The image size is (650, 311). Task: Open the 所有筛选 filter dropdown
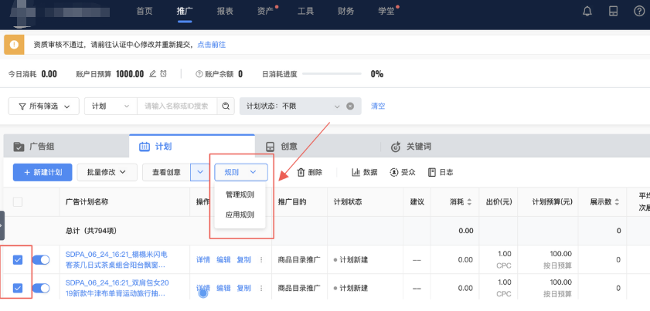point(43,106)
